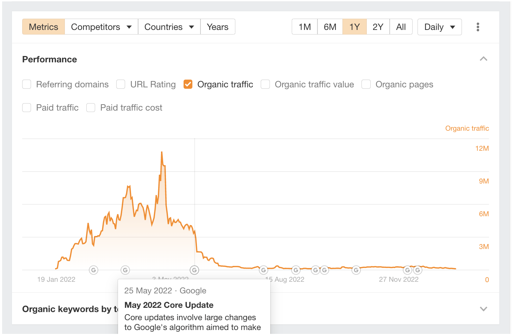This screenshot has width=513, height=336.
Task: Open the three-dot options menu
Action: click(478, 26)
